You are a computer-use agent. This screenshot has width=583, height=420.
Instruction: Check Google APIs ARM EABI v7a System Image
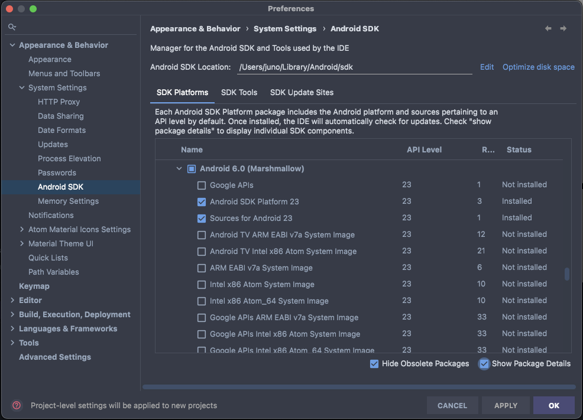[x=202, y=317]
